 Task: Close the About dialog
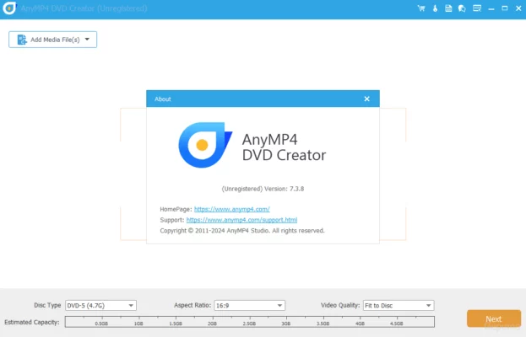point(366,99)
